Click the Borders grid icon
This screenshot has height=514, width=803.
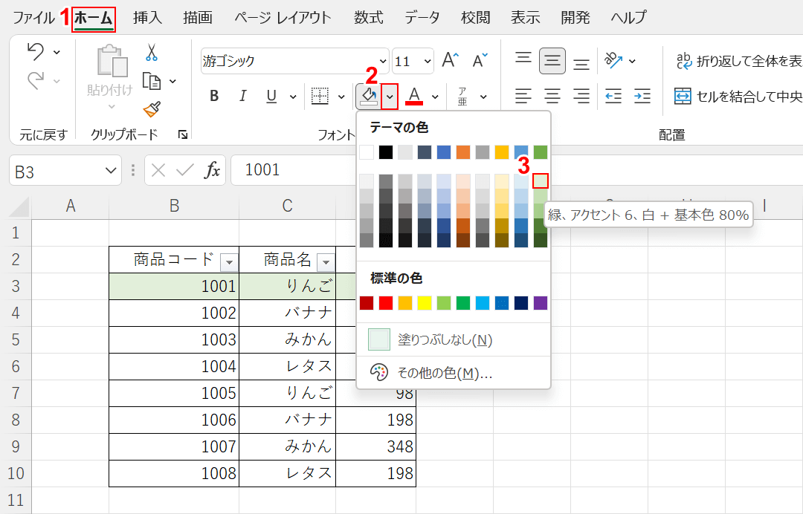coord(320,96)
